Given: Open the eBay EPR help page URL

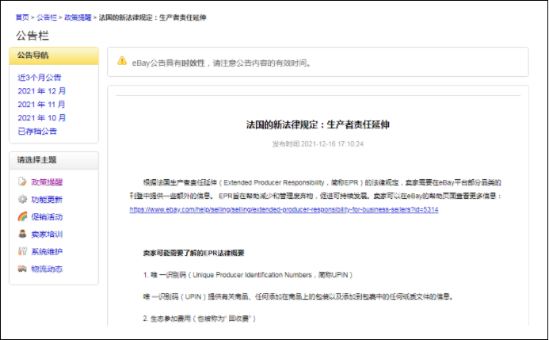Looking at the screenshot, I should coord(284,210).
